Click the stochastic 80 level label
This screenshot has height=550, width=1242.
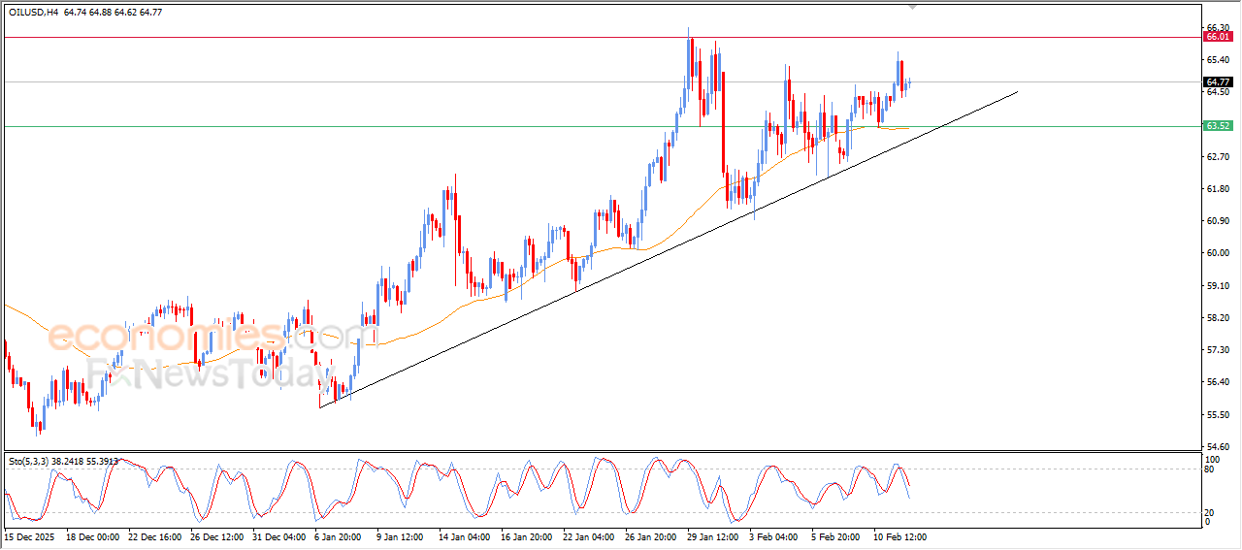pos(1210,469)
